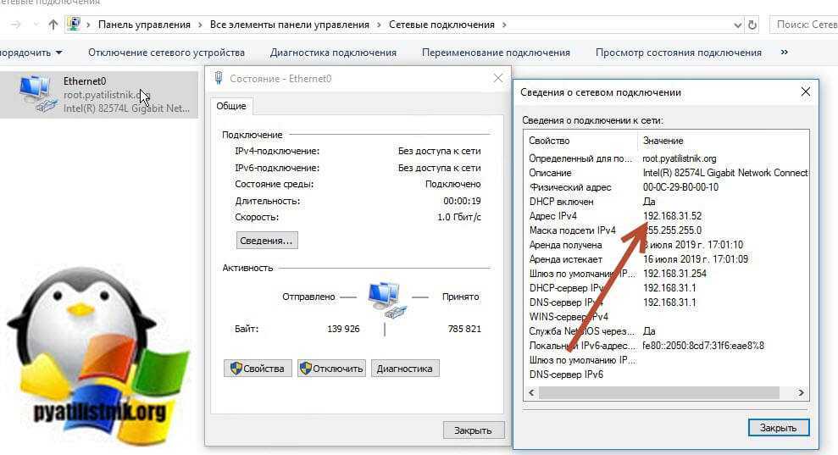
Task: Close the Сведения о сетевом подключении dialog with X
Action: coord(806,92)
